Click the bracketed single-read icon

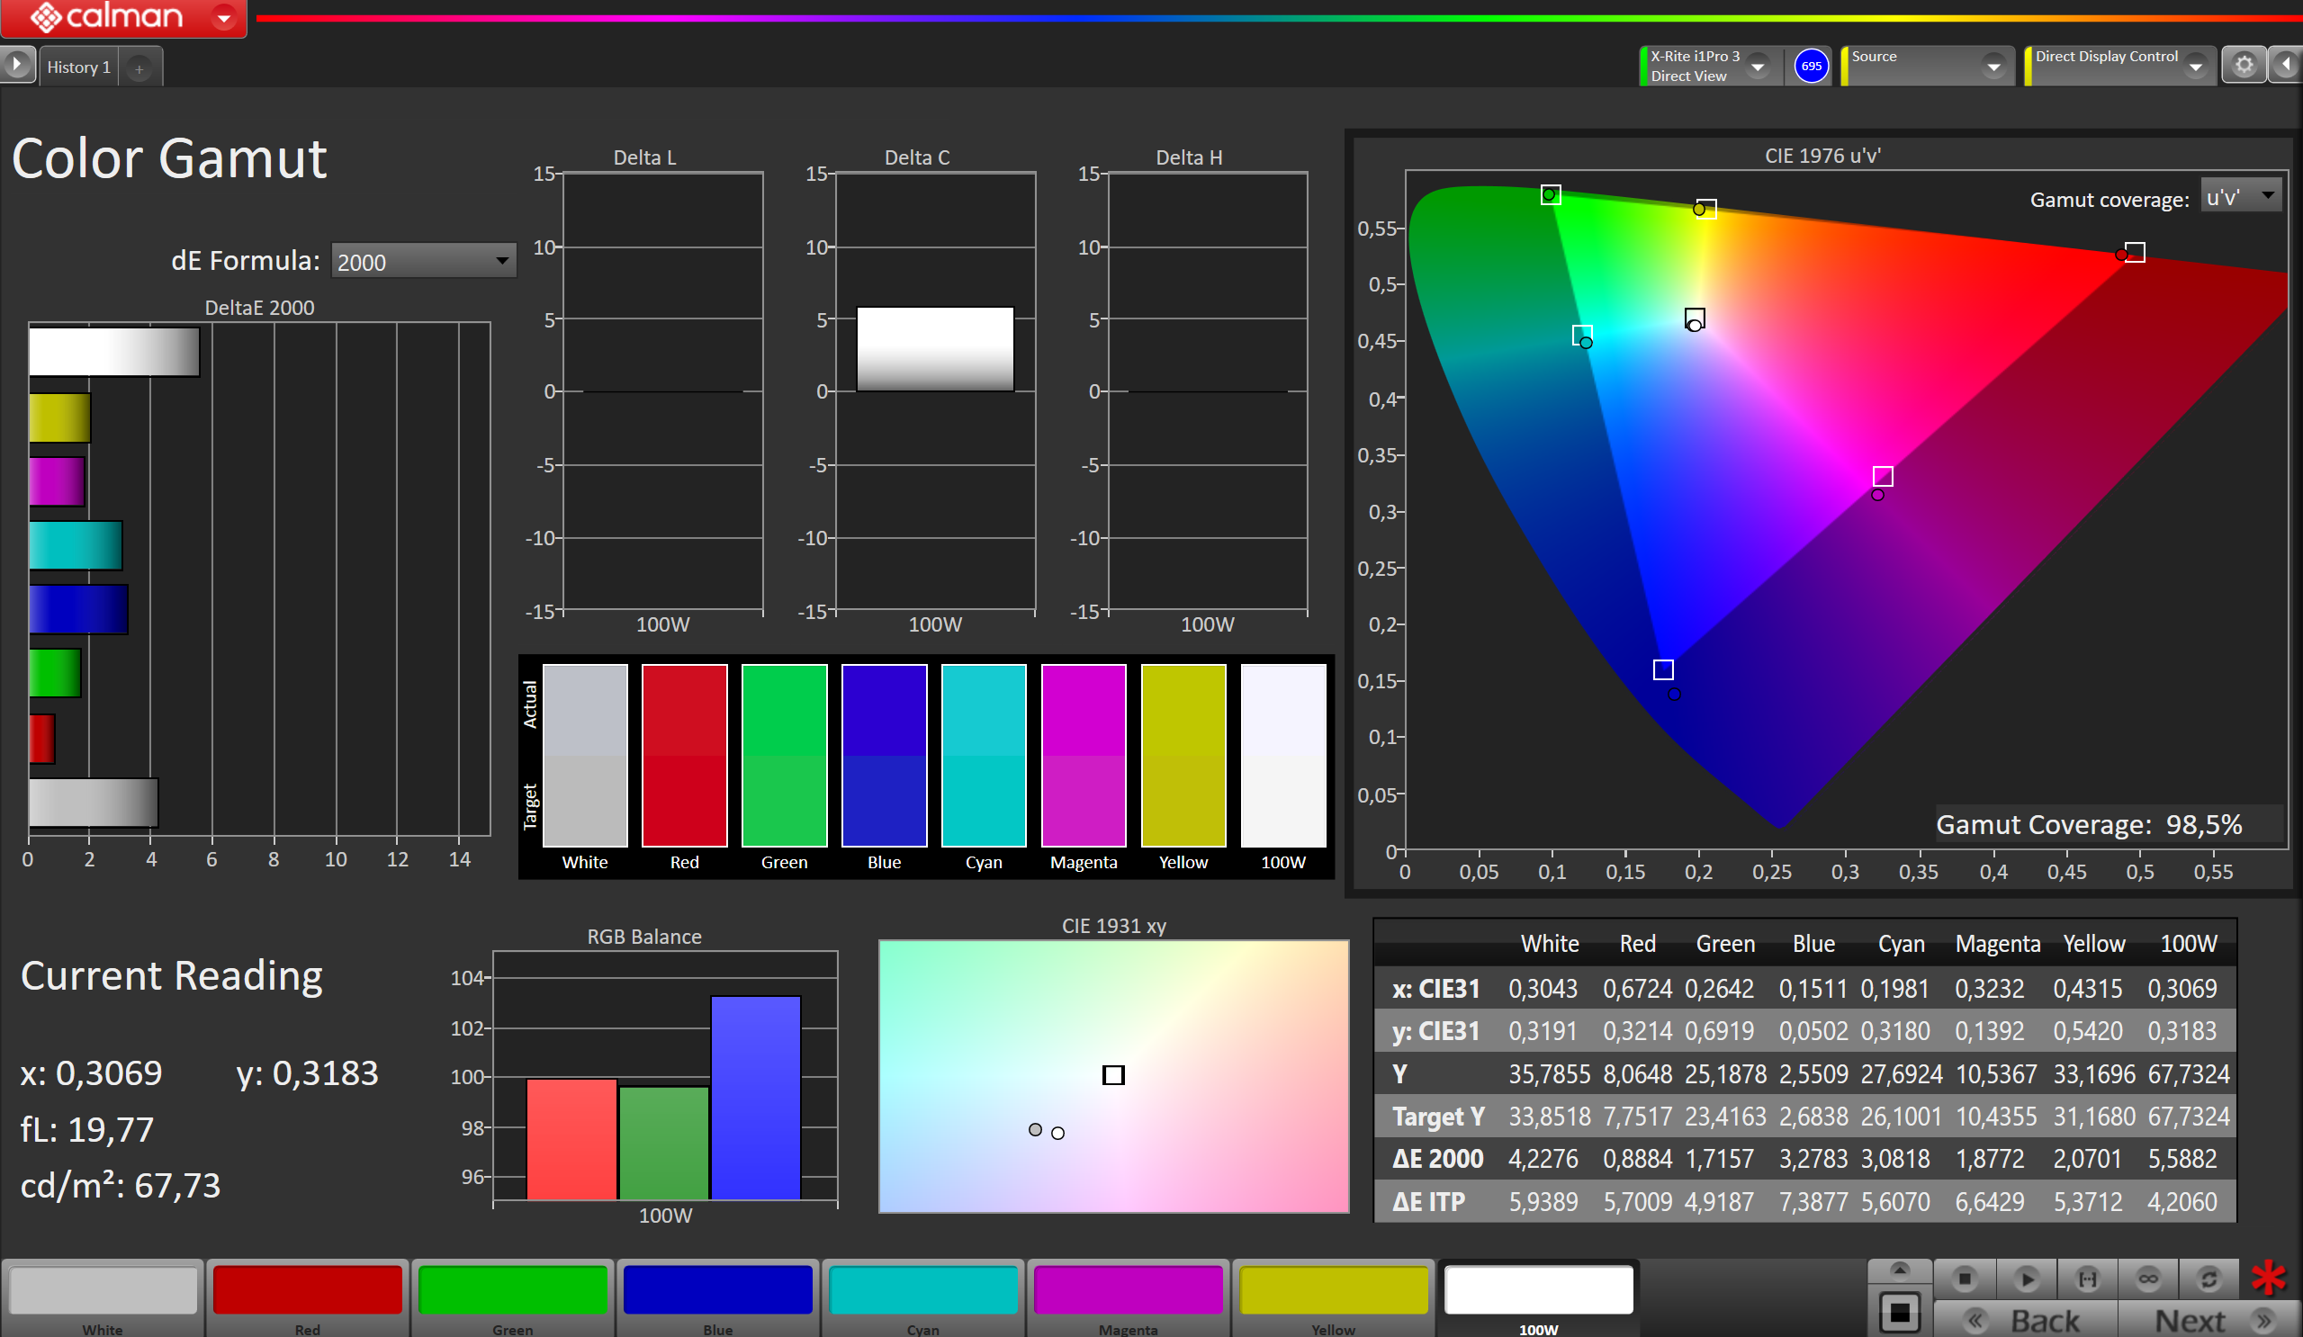[x=2087, y=1279]
